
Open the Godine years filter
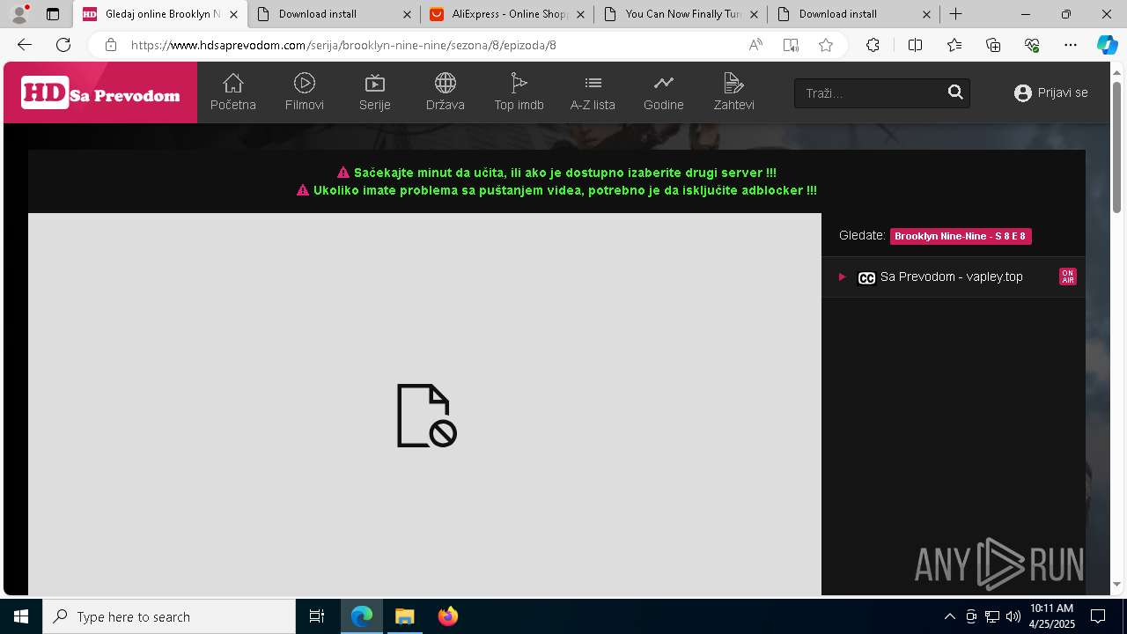click(664, 92)
